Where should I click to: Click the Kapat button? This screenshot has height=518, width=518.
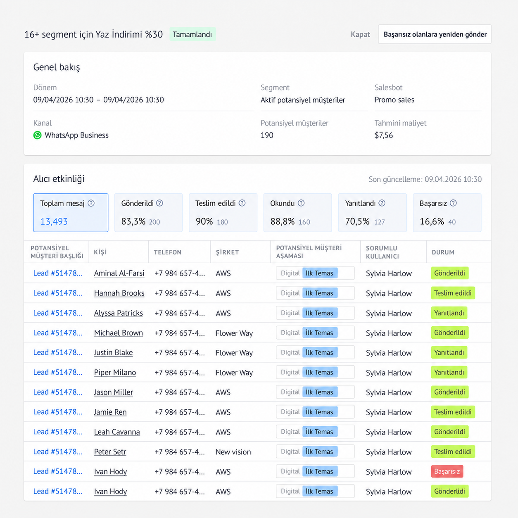pyautogui.click(x=360, y=34)
